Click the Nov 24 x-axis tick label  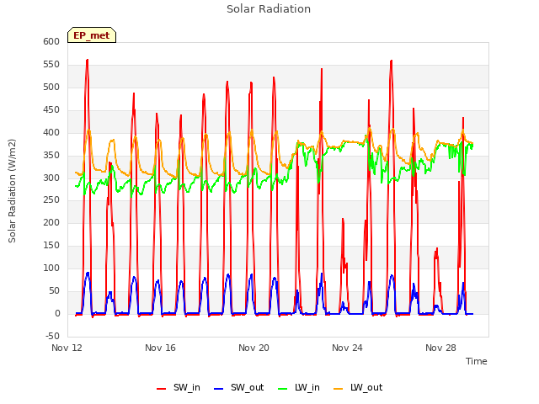347,348
